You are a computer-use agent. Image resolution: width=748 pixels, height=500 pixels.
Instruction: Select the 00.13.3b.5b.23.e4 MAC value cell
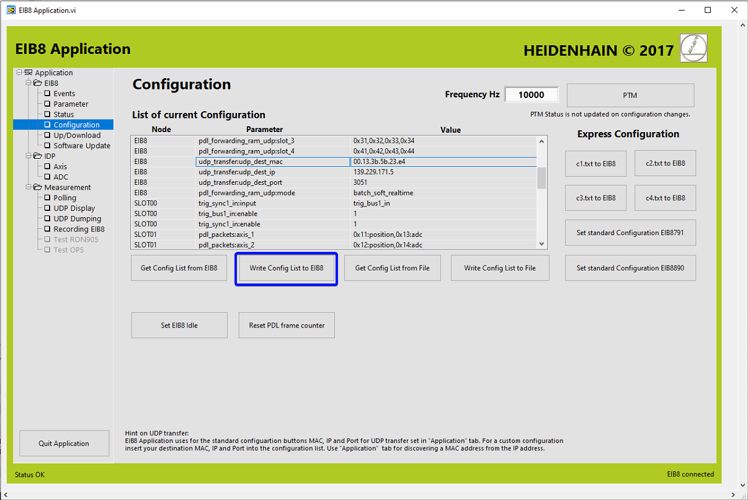pyautogui.click(x=443, y=161)
